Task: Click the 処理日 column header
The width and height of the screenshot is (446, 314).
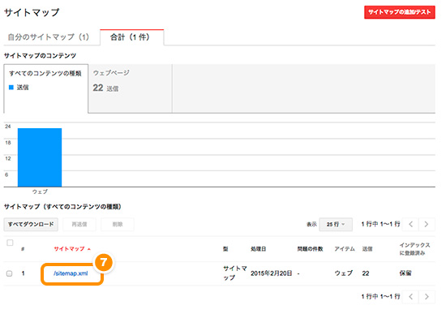Action: pos(258,249)
